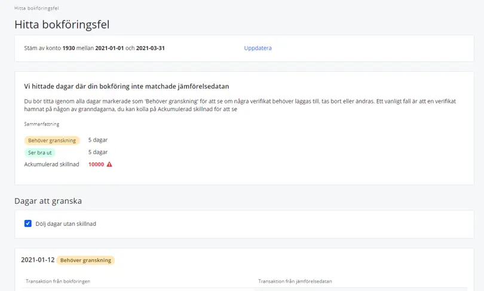Click the green 'Ser bra ut' badge
The width and height of the screenshot is (484, 291).
[39, 152]
